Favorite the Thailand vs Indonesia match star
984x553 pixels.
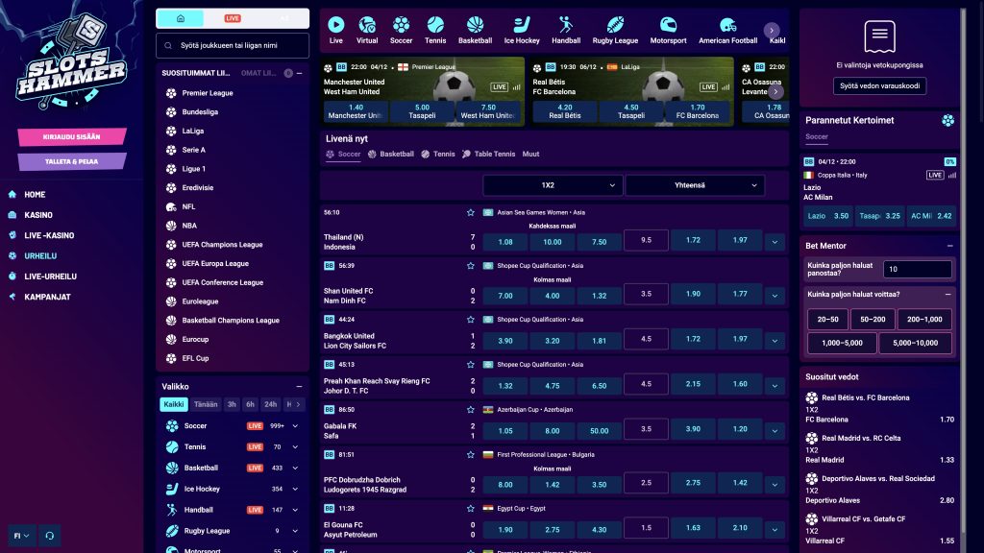click(x=471, y=212)
